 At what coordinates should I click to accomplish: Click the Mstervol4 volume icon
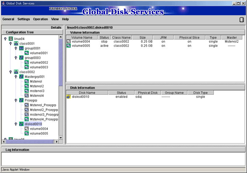point(27,95)
